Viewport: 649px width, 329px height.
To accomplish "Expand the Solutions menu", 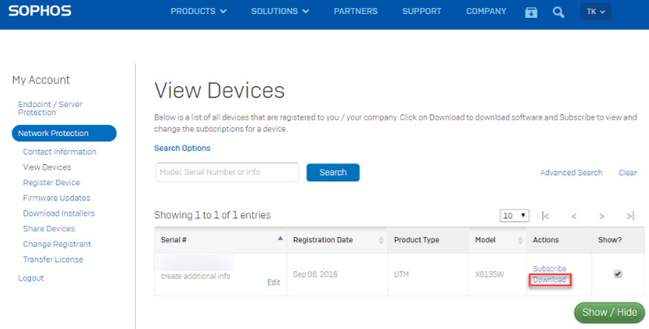I will coord(280,12).
